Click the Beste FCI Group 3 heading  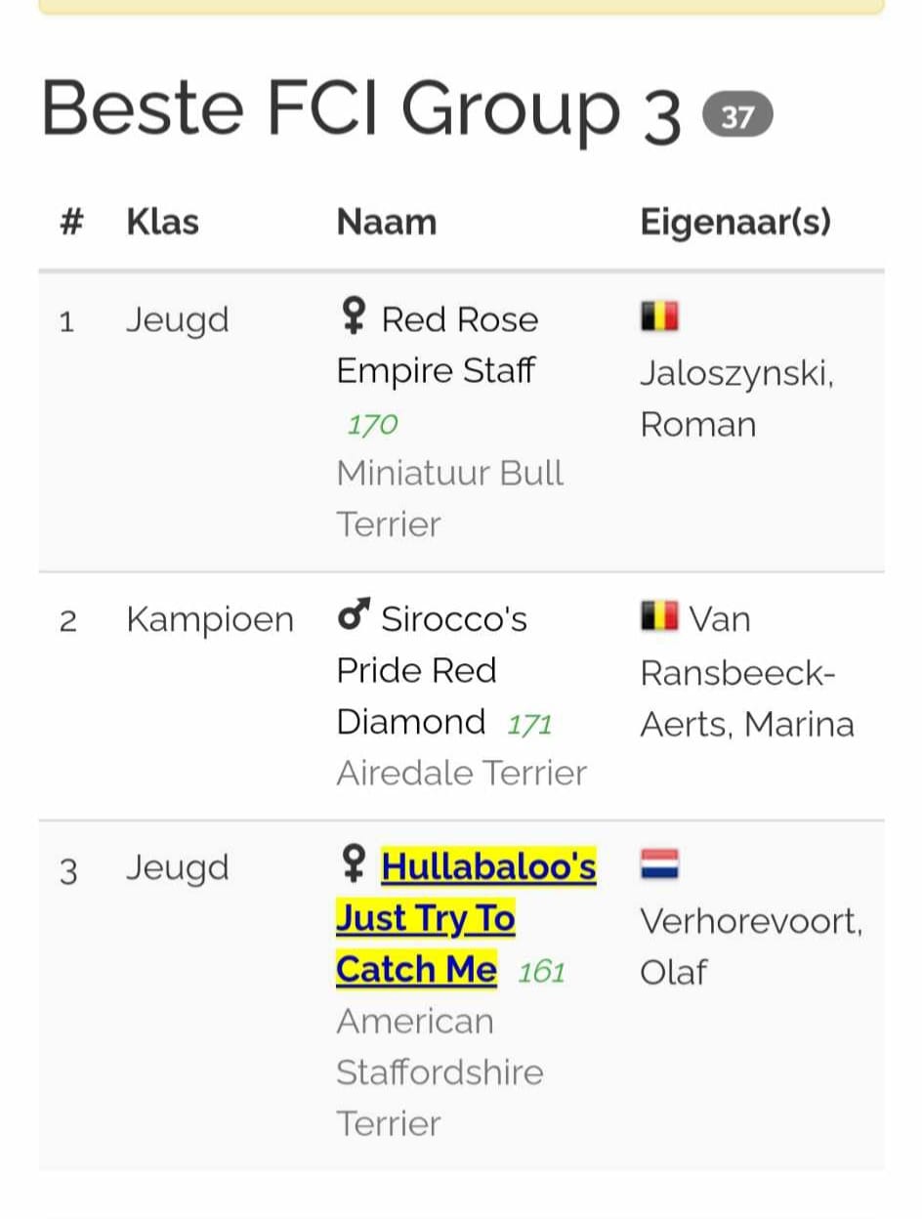point(361,109)
